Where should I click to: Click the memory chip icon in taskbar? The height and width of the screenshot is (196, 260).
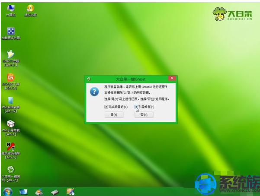[x=55, y=192]
